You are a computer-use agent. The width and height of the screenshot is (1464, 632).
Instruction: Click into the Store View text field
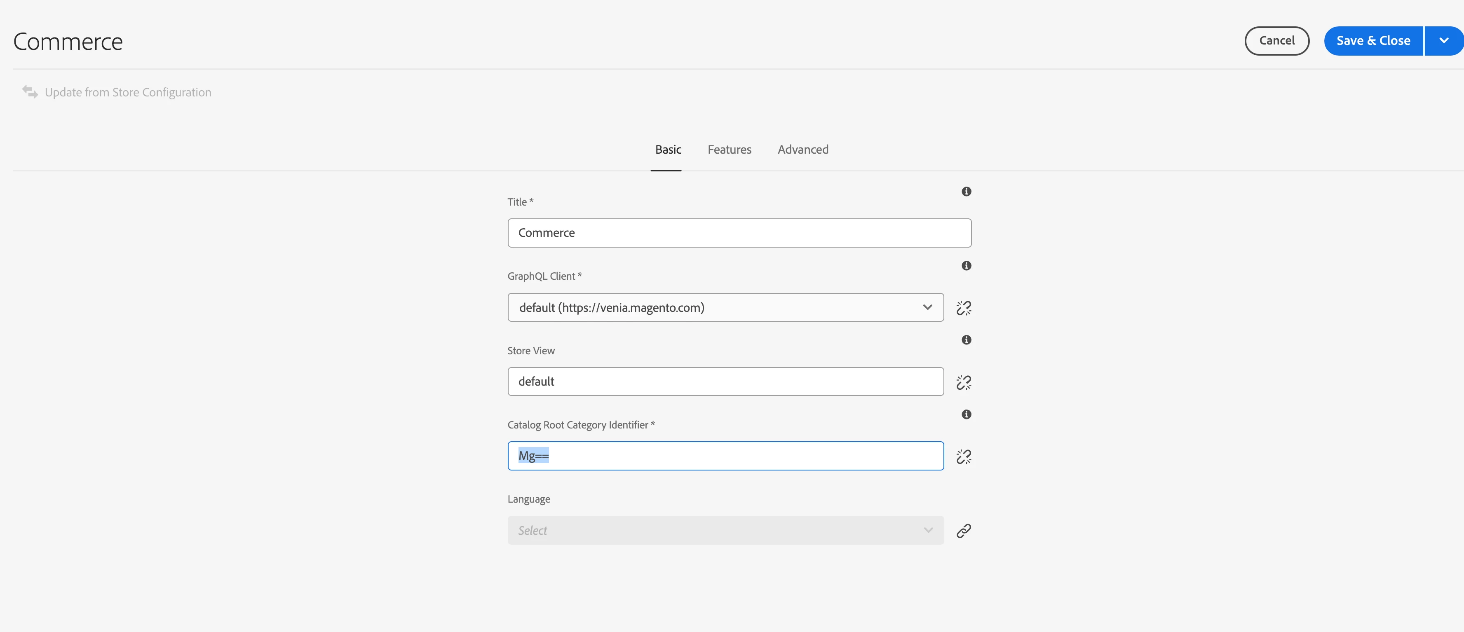(725, 382)
